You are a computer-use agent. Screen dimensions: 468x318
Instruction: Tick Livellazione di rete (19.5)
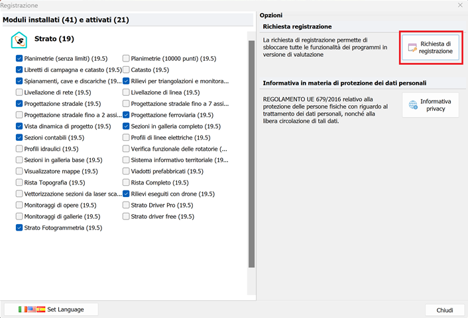19,93
